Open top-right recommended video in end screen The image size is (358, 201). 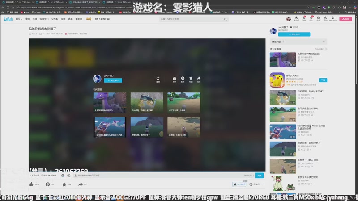point(184,103)
